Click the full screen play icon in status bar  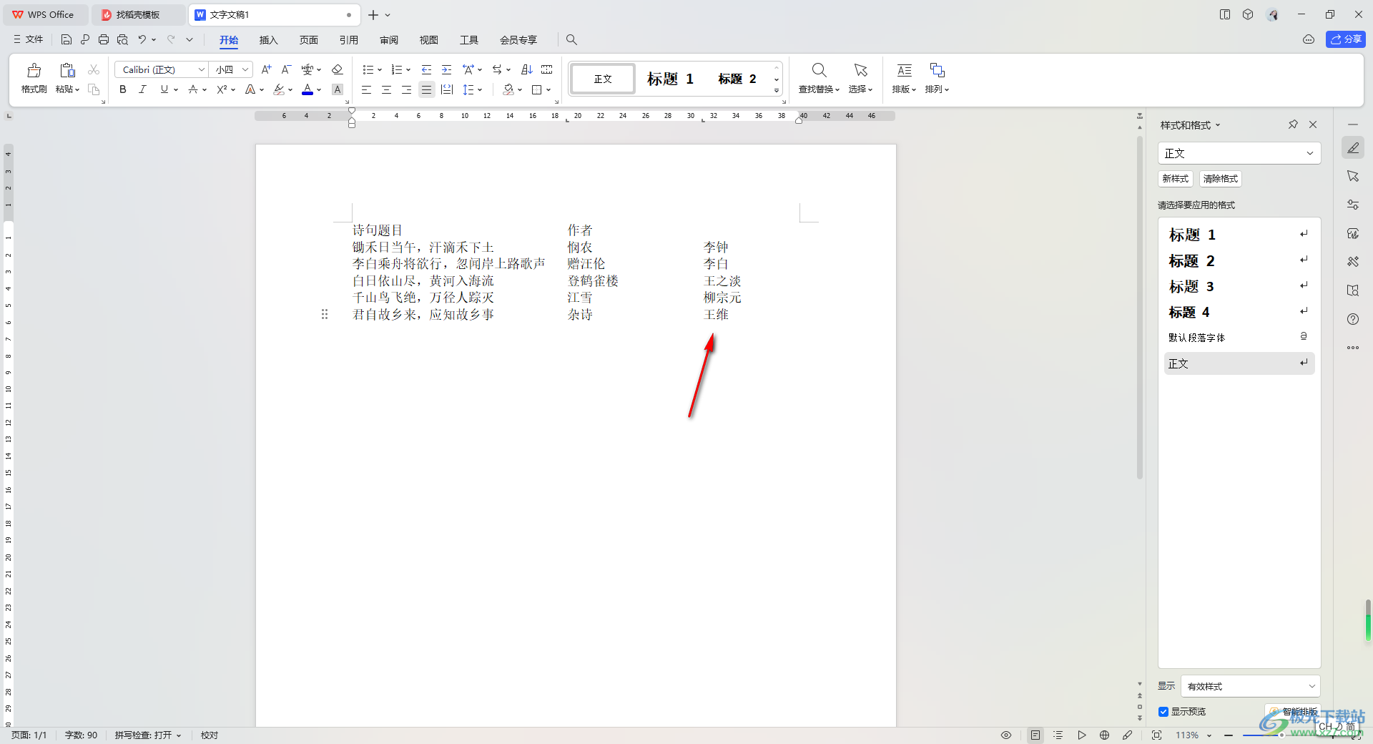point(1081,735)
